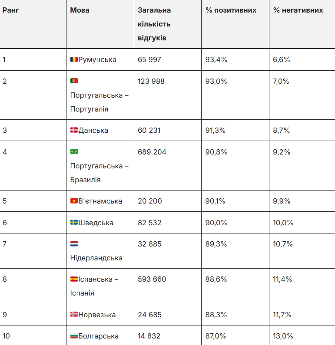This screenshot has width=335, height=345.
Task: Click the Brazil flag icon
Action: click(x=74, y=151)
